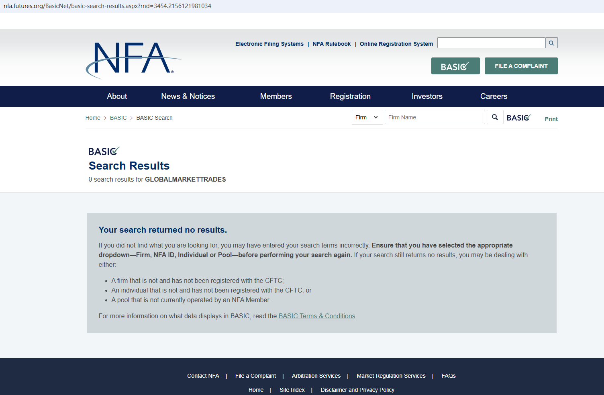This screenshot has height=395, width=604.
Task: Open Electronic Filing Systems link
Action: (x=269, y=44)
